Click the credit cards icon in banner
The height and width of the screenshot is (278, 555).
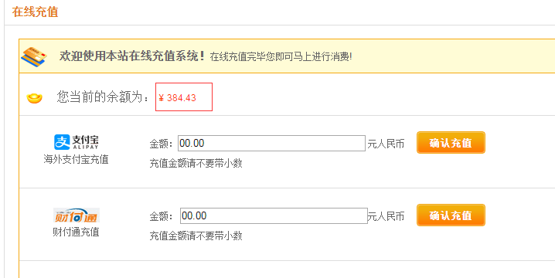(x=34, y=57)
